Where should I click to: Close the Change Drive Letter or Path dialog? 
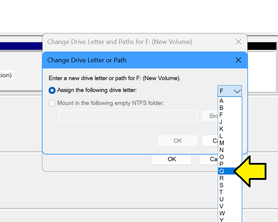[238, 60]
